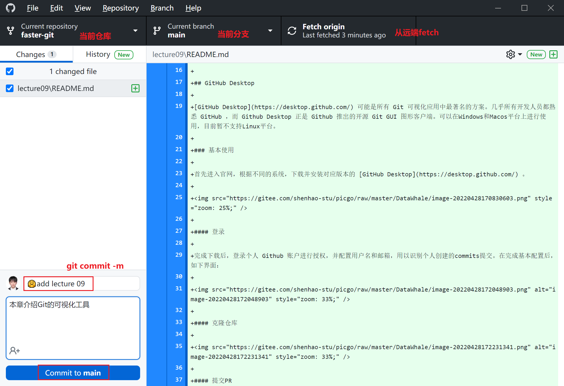Click the GitHub octocat logo icon
This screenshot has height=386, width=564.
[11, 8]
